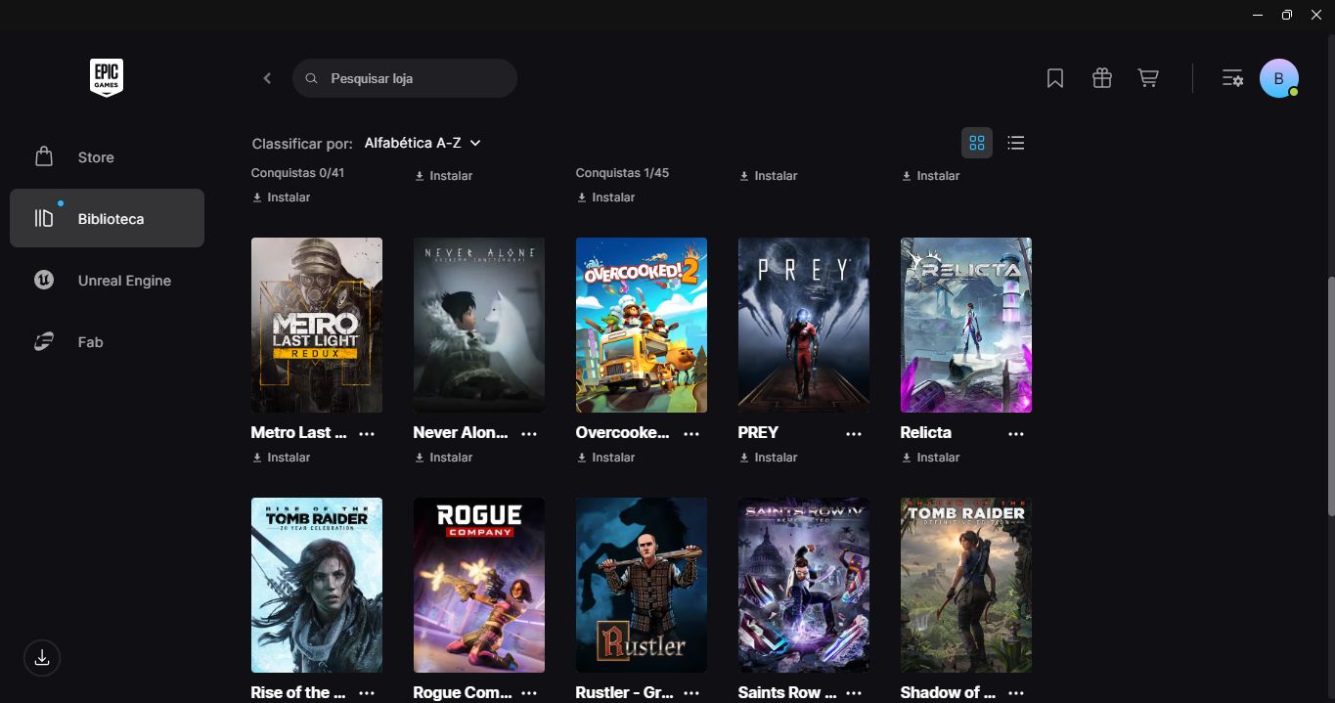Open options menu for PREY
This screenshot has height=703, width=1335.
pyautogui.click(x=854, y=433)
